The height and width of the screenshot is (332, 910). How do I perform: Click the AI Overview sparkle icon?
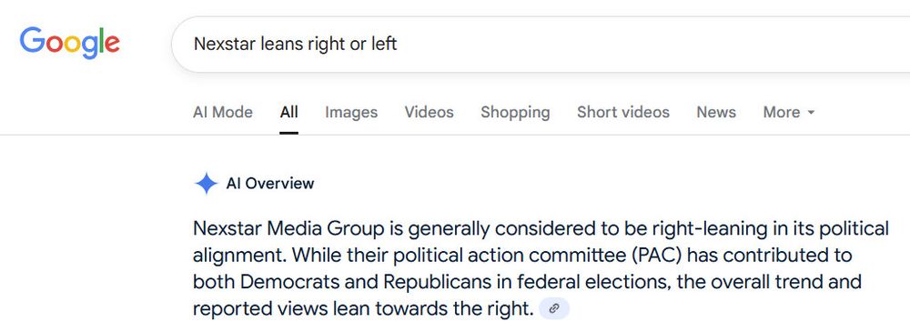[206, 184]
